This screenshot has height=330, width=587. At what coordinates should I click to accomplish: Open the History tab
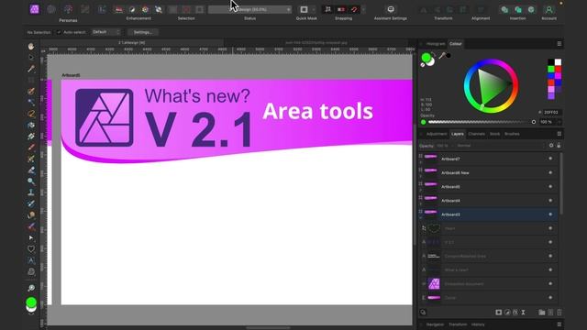(478, 324)
